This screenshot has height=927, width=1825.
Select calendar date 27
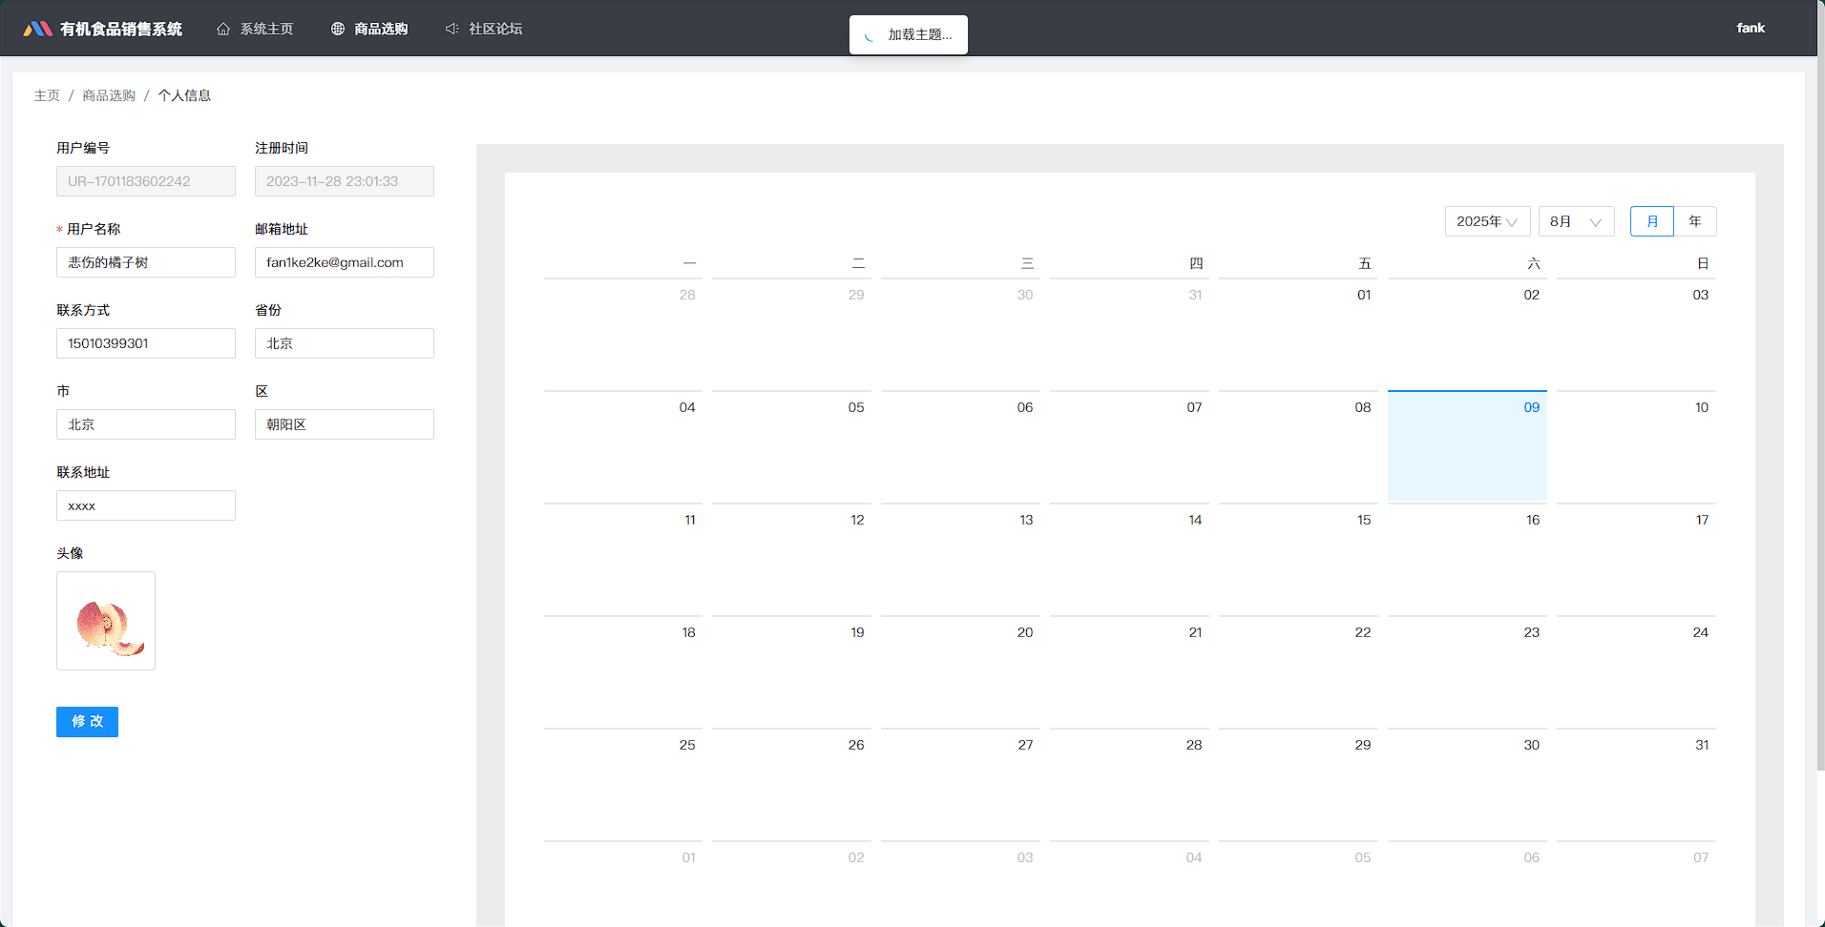pos(960,784)
